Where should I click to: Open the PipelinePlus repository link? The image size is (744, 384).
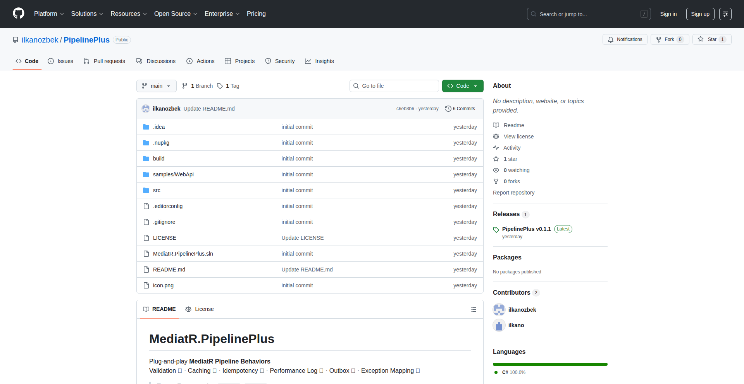coord(86,40)
